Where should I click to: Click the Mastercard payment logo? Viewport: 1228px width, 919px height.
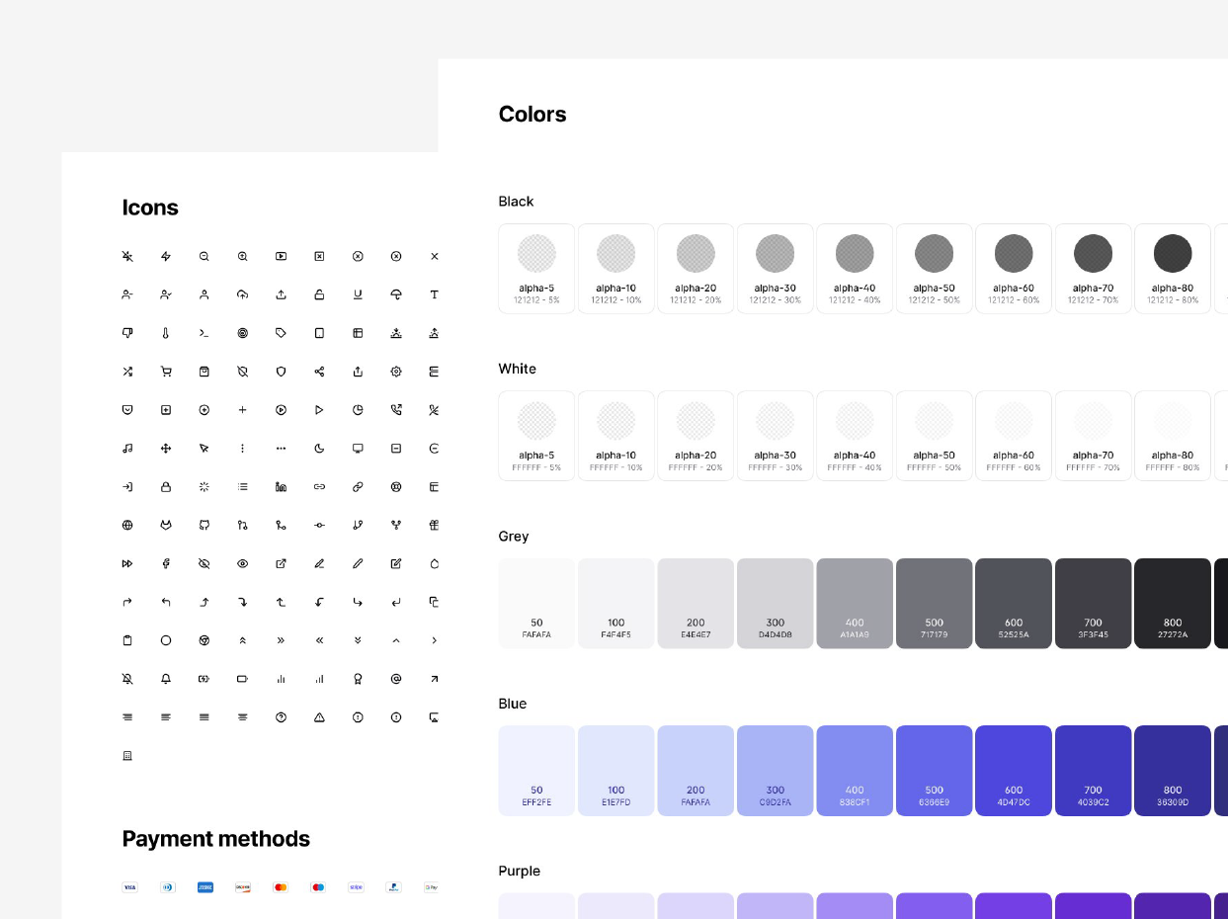point(281,887)
